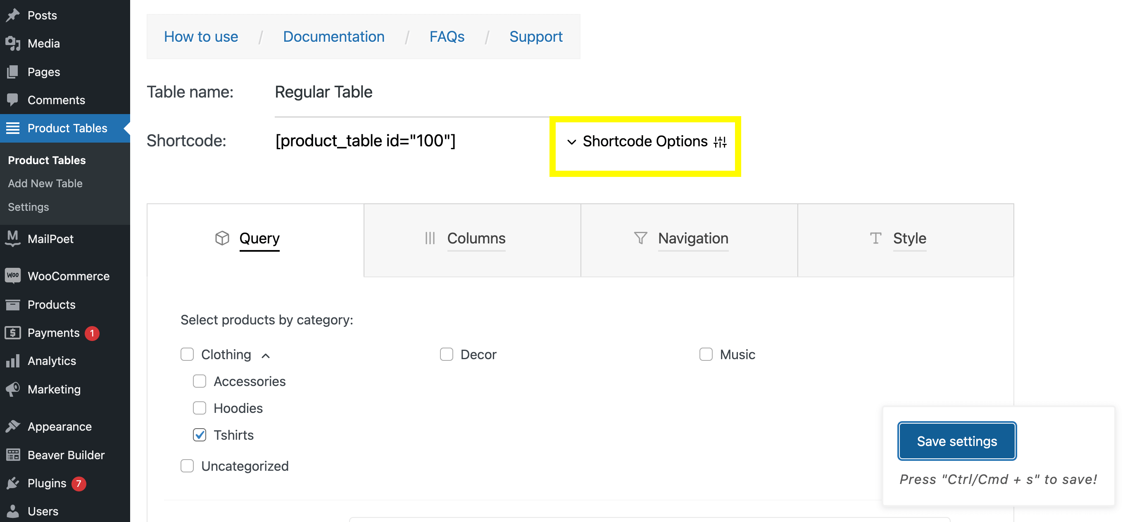Click the Plugins icon in sidebar
The width and height of the screenshot is (1125, 522).
tap(13, 483)
